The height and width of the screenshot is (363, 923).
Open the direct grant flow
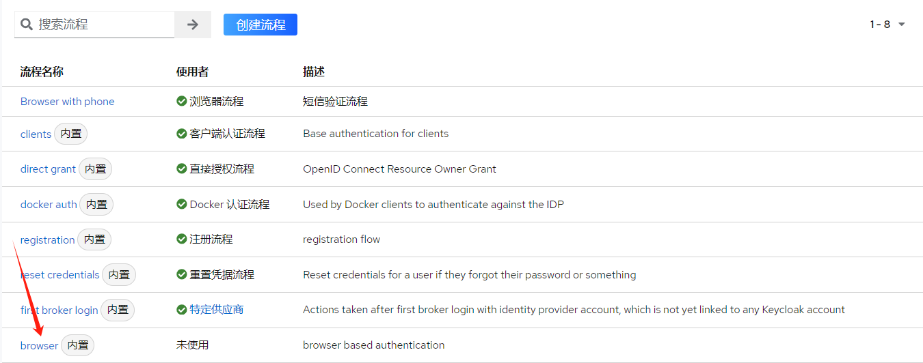(x=48, y=169)
